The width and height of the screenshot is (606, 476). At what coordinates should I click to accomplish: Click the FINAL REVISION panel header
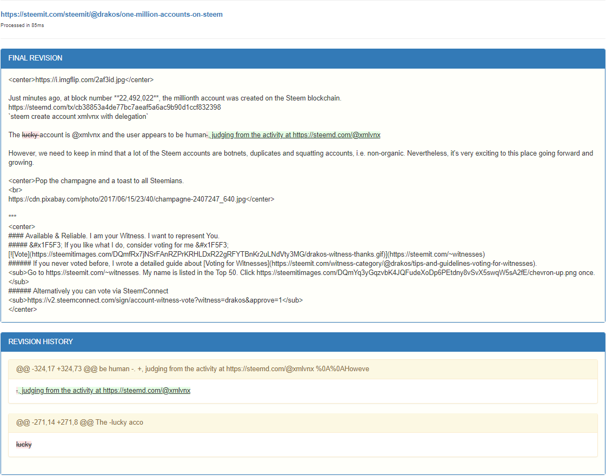click(x=303, y=58)
